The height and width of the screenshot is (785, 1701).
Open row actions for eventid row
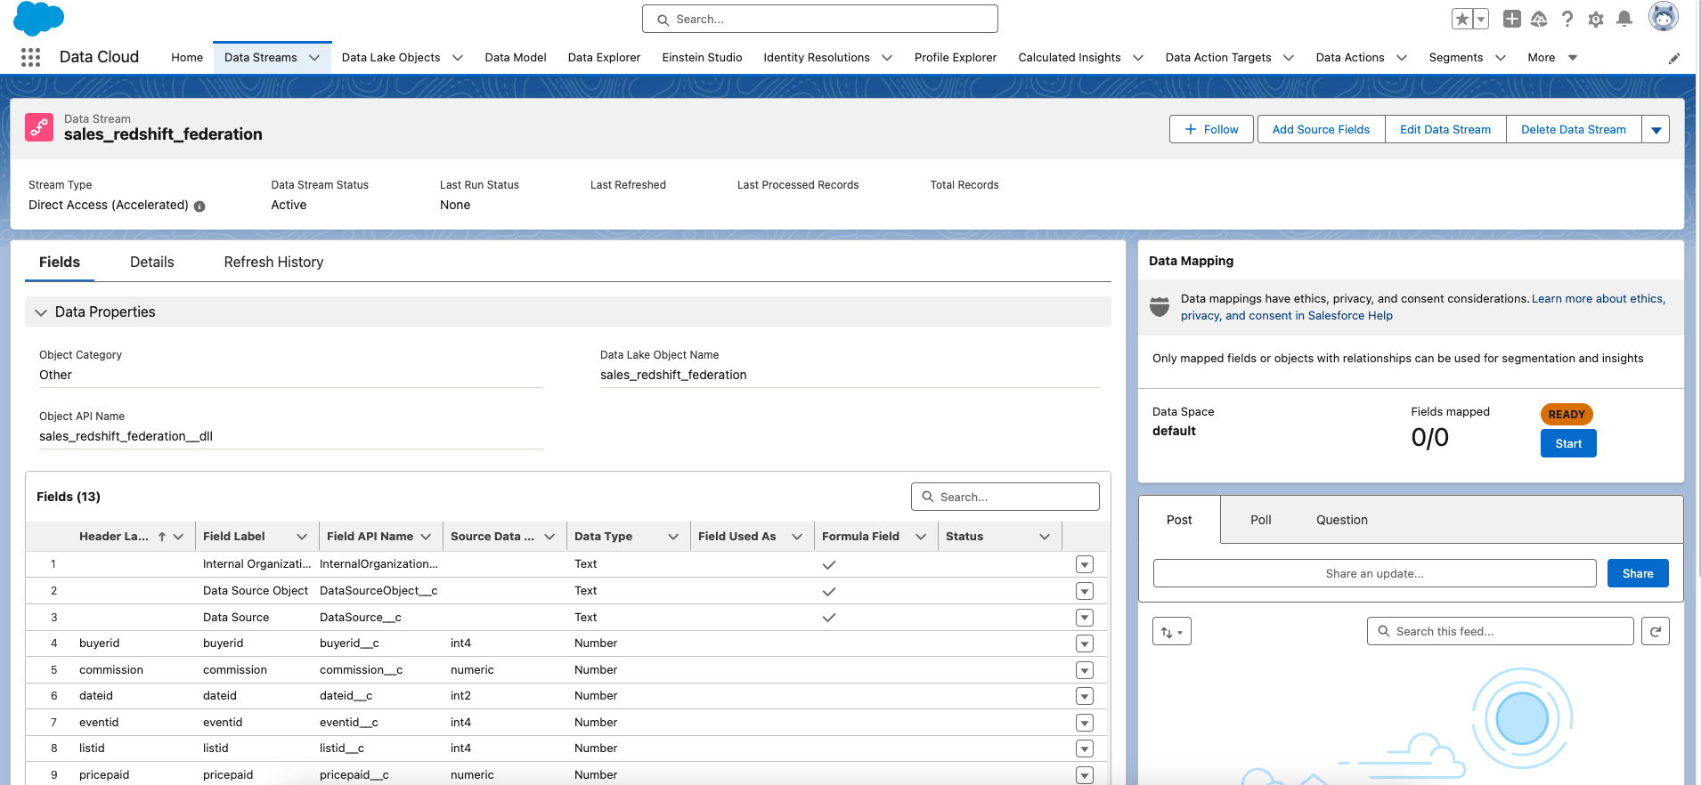tap(1085, 723)
